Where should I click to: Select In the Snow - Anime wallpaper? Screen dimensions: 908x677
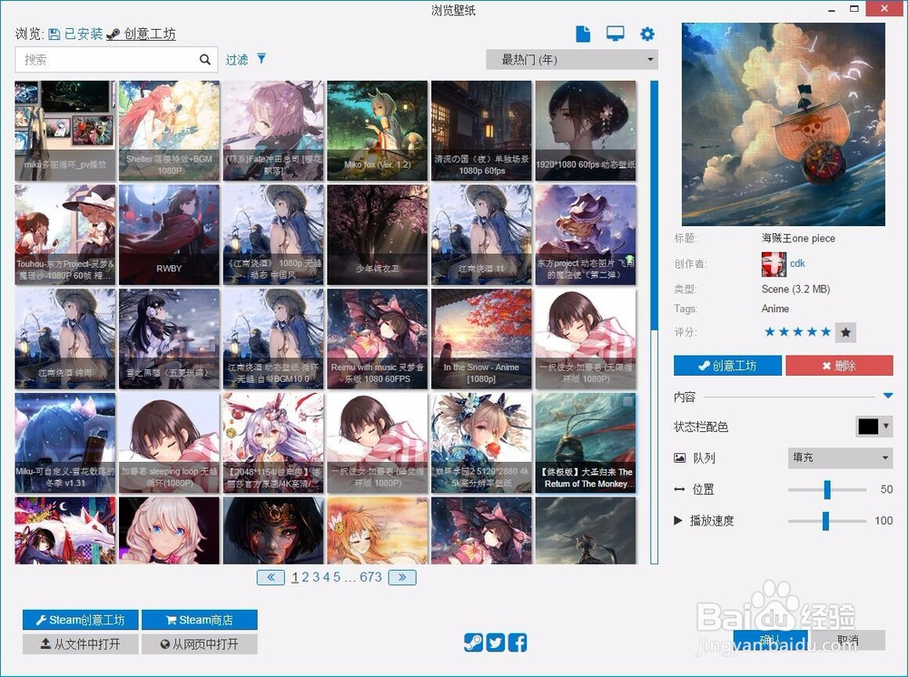coord(482,339)
